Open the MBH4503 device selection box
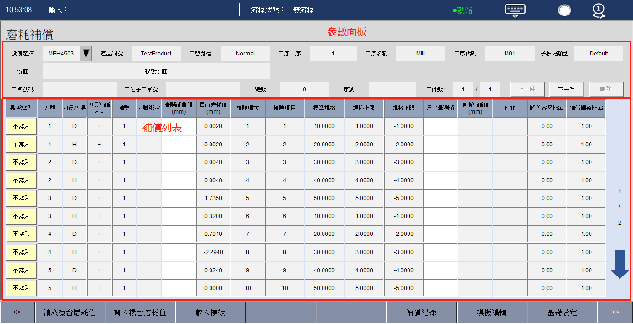The width and height of the screenshot is (633, 324). (61, 54)
